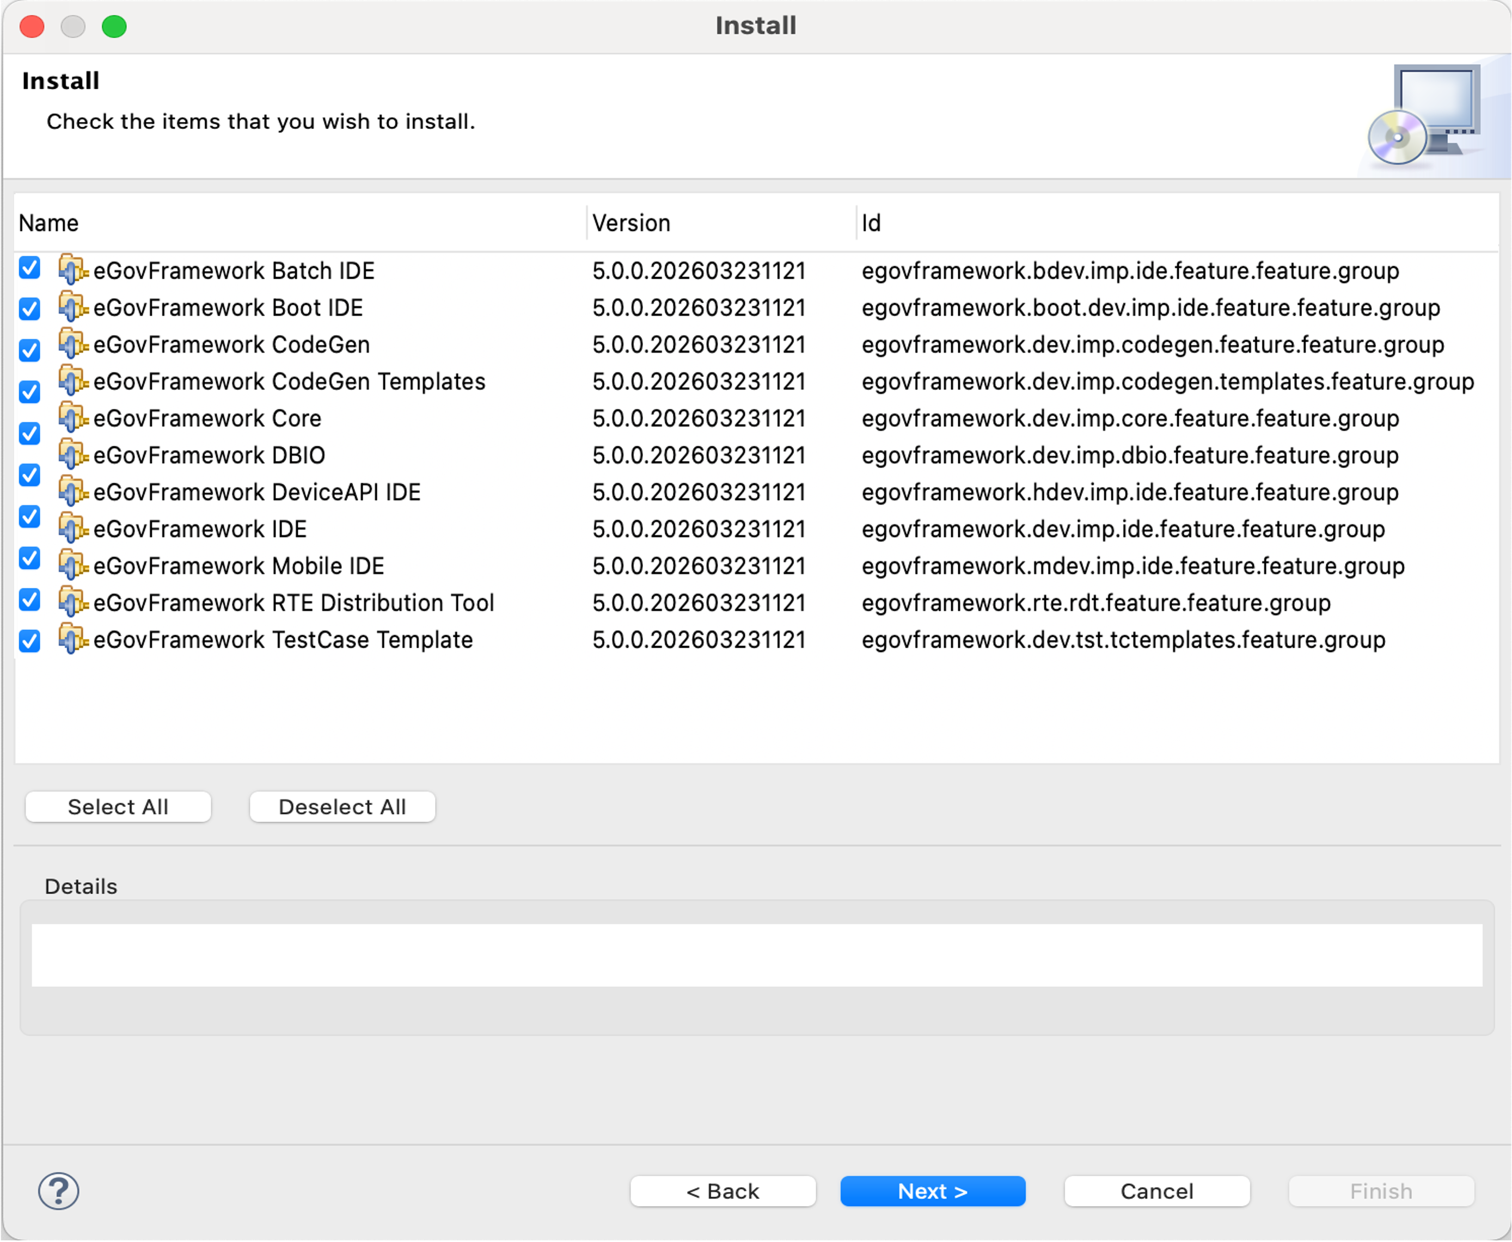Open the help icon in bottom corner
Image resolution: width=1512 pixels, height=1242 pixels.
coord(57,1191)
